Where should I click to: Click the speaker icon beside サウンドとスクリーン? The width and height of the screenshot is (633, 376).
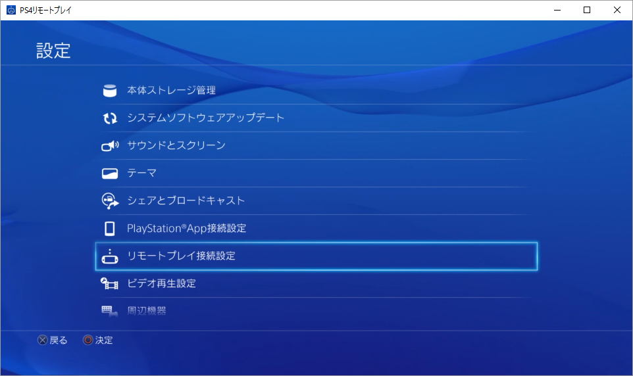click(x=110, y=146)
